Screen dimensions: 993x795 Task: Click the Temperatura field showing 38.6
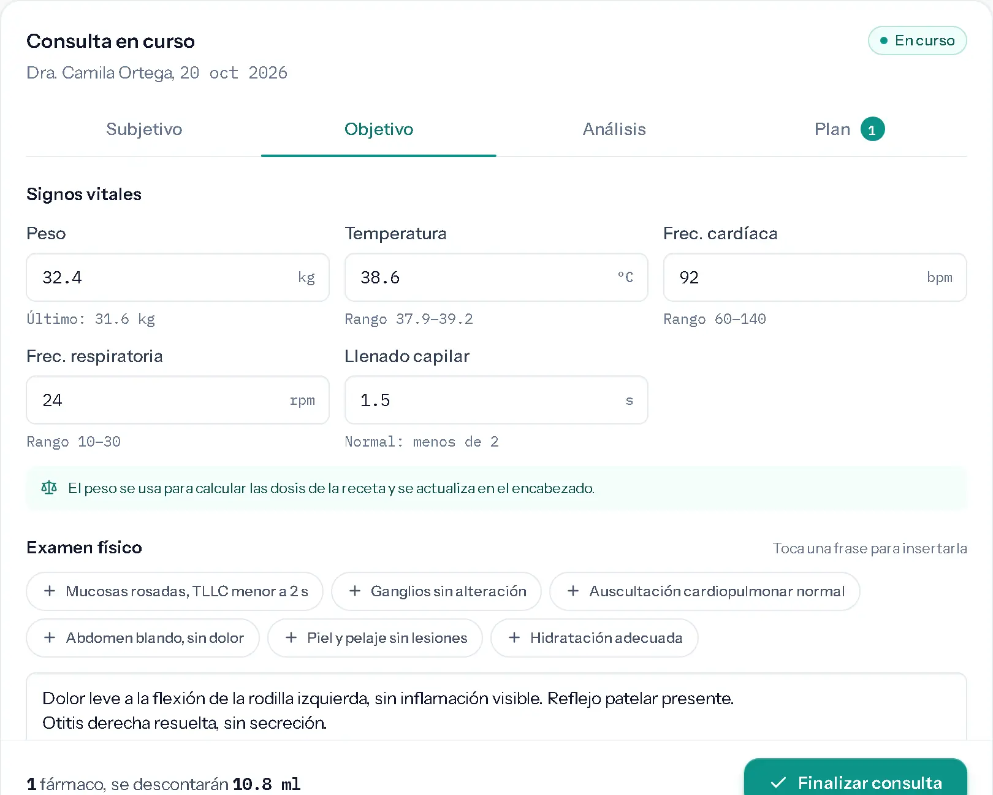496,277
